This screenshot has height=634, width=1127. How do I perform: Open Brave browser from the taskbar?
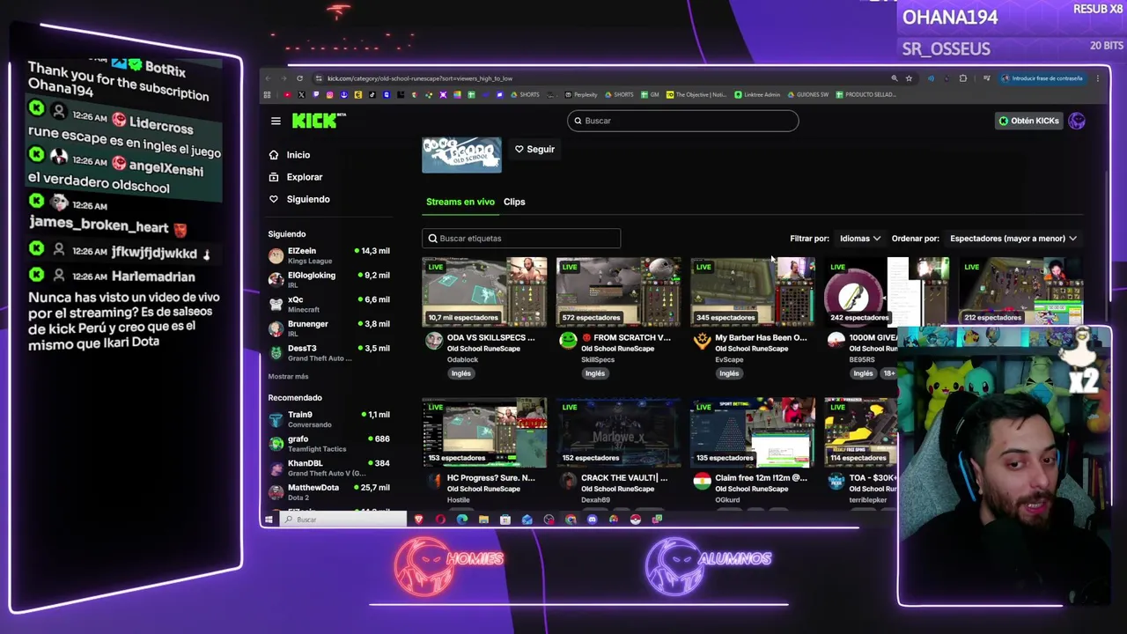(418, 520)
